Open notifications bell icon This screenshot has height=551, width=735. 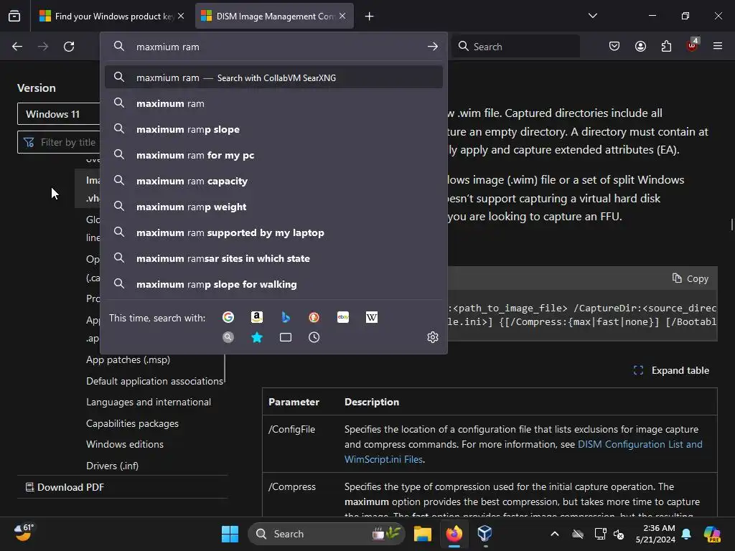(686, 534)
